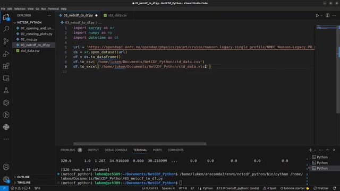Image resolution: width=340 pixels, height=191 pixels.
Task: Open ctd_data.csv in explorer tree
Action: (x=34, y=51)
